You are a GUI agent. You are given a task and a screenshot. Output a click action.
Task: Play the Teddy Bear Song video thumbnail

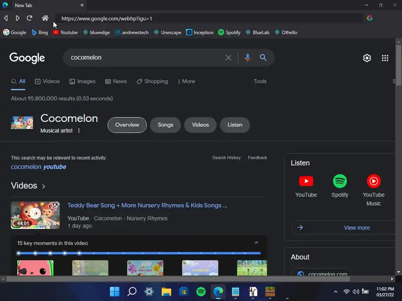[x=35, y=215]
